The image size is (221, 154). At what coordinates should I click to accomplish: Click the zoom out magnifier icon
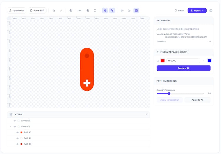[x=71, y=11]
